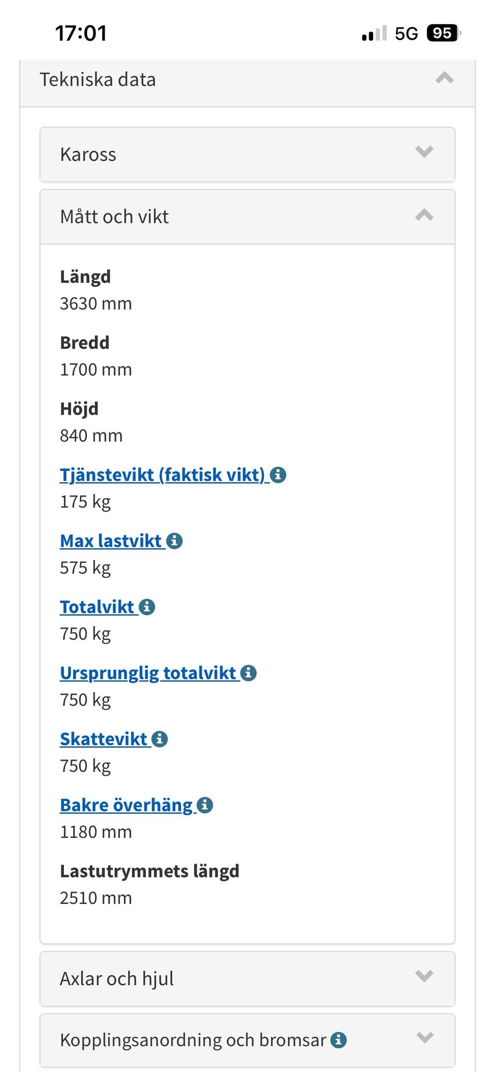Click the Skattevikt link
Image resolution: width=495 pixels, height=1072 pixels.
pos(104,739)
